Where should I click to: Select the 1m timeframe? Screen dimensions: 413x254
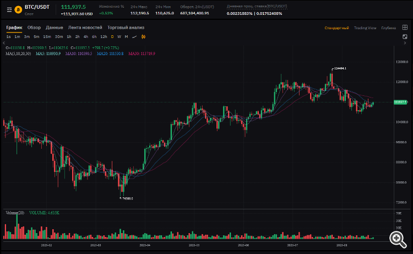pos(17,36)
